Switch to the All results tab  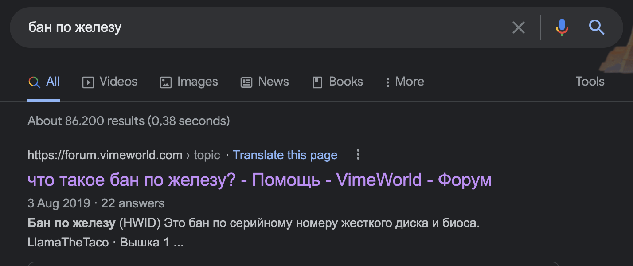[44, 82]
